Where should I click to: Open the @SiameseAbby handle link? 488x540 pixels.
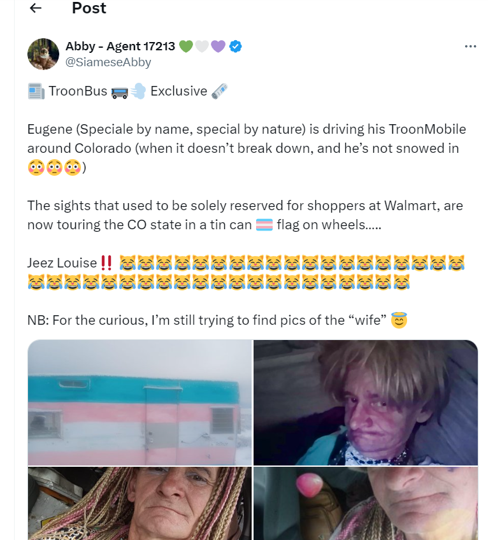point(108,62)
